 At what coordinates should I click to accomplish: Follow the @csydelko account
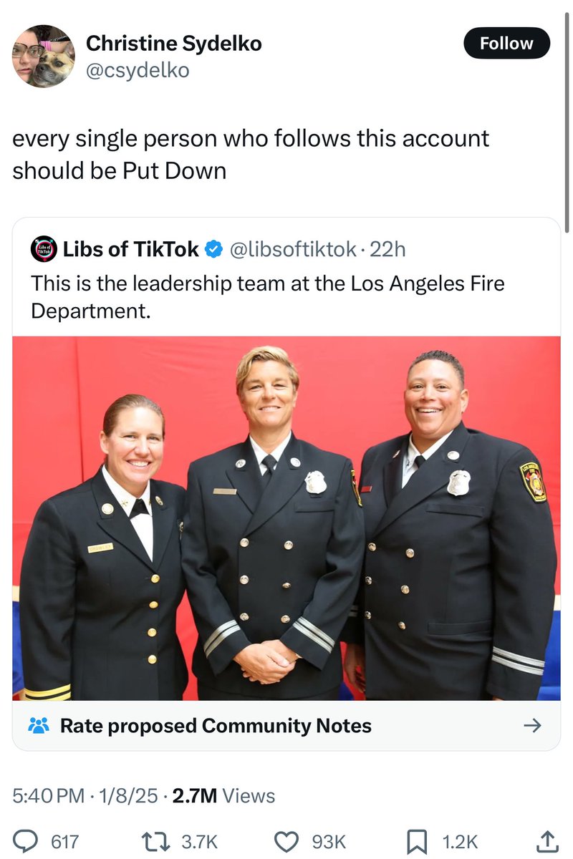pyautogui.click(x=506, y=43)
